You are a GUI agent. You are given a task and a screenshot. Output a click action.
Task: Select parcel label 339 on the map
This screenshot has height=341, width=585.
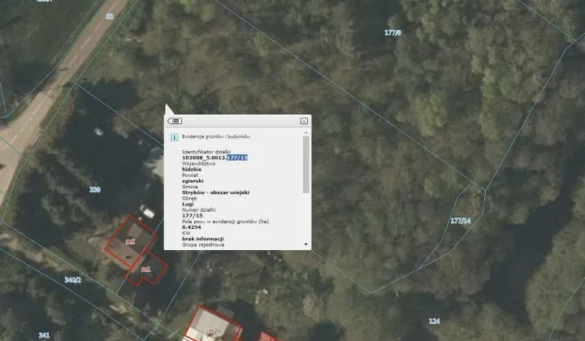coord(95,190)
